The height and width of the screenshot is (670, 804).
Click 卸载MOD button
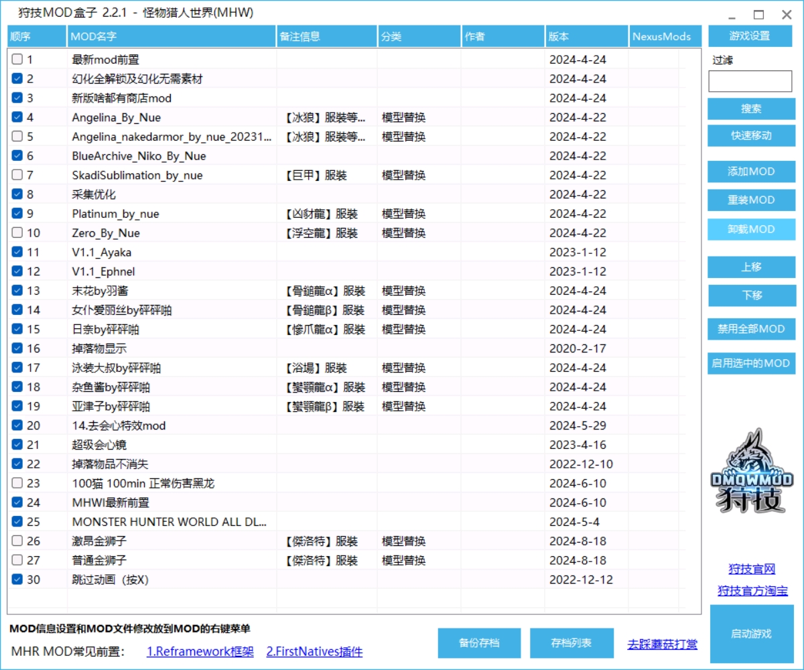[752, 229]
